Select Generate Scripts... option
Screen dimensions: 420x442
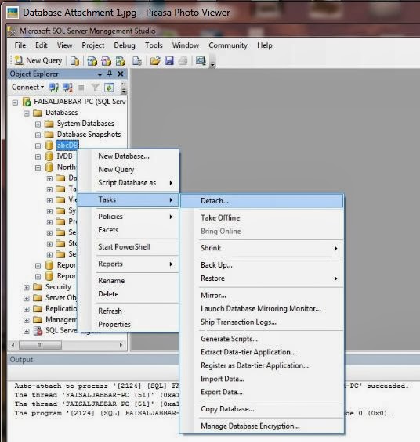coord(262,339)
